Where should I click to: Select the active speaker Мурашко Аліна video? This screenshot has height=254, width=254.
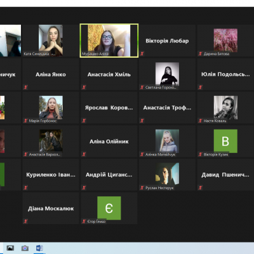click(109, 41)
